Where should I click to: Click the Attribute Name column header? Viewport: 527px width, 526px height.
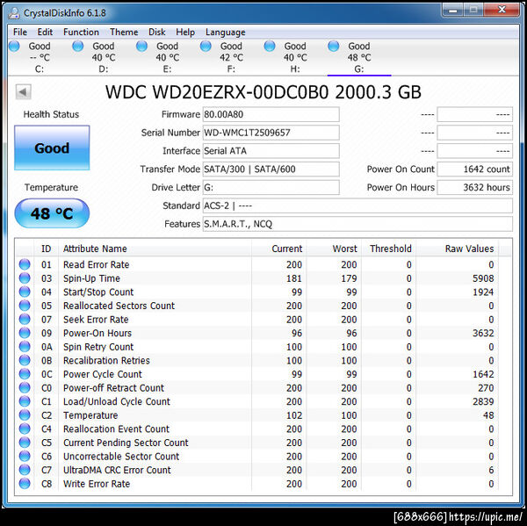(155, 249)
